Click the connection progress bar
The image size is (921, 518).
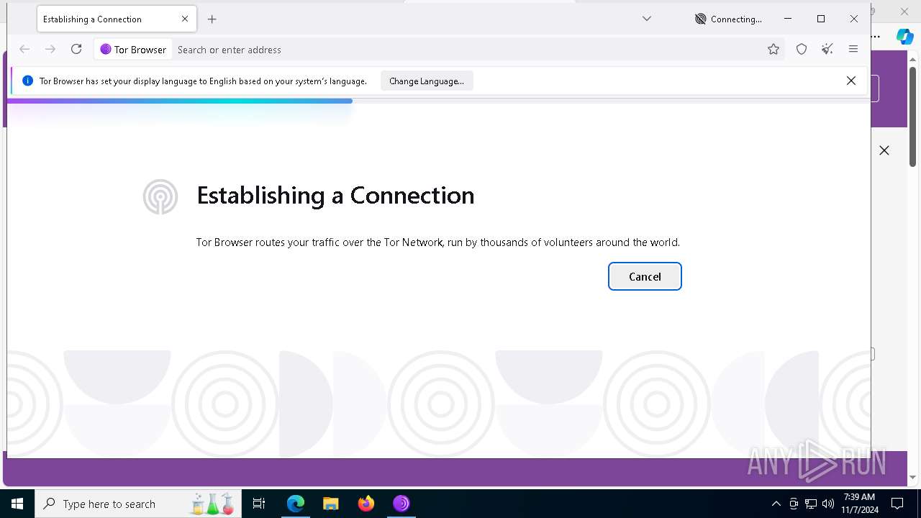(439, 101)
